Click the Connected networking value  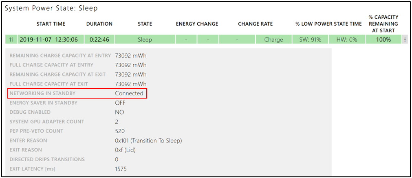[x=129, y=93]
